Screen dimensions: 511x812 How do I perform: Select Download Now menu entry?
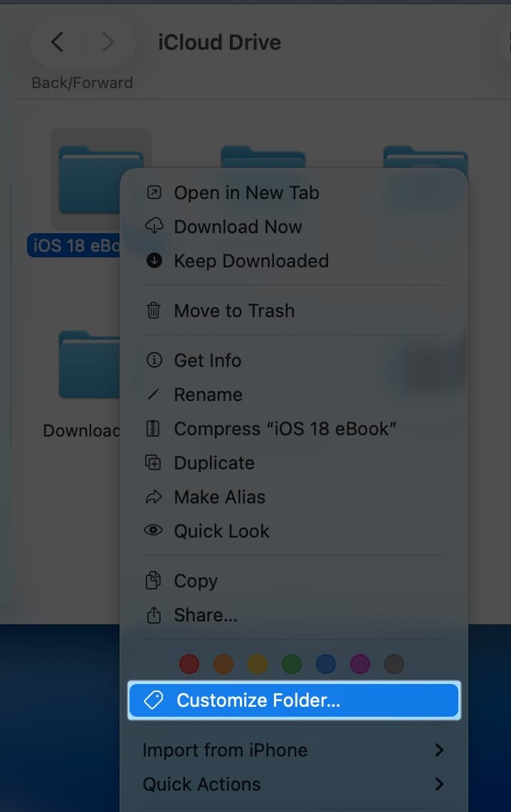294,227
